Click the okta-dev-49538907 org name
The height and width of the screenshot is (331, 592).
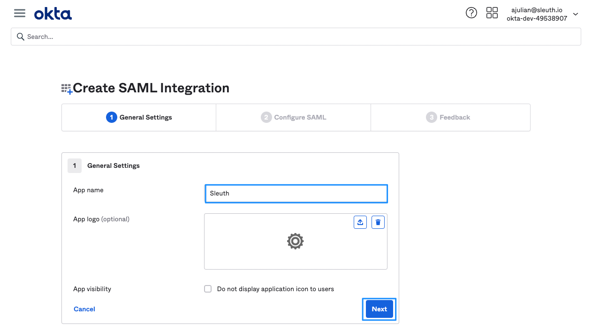[537, 18]
